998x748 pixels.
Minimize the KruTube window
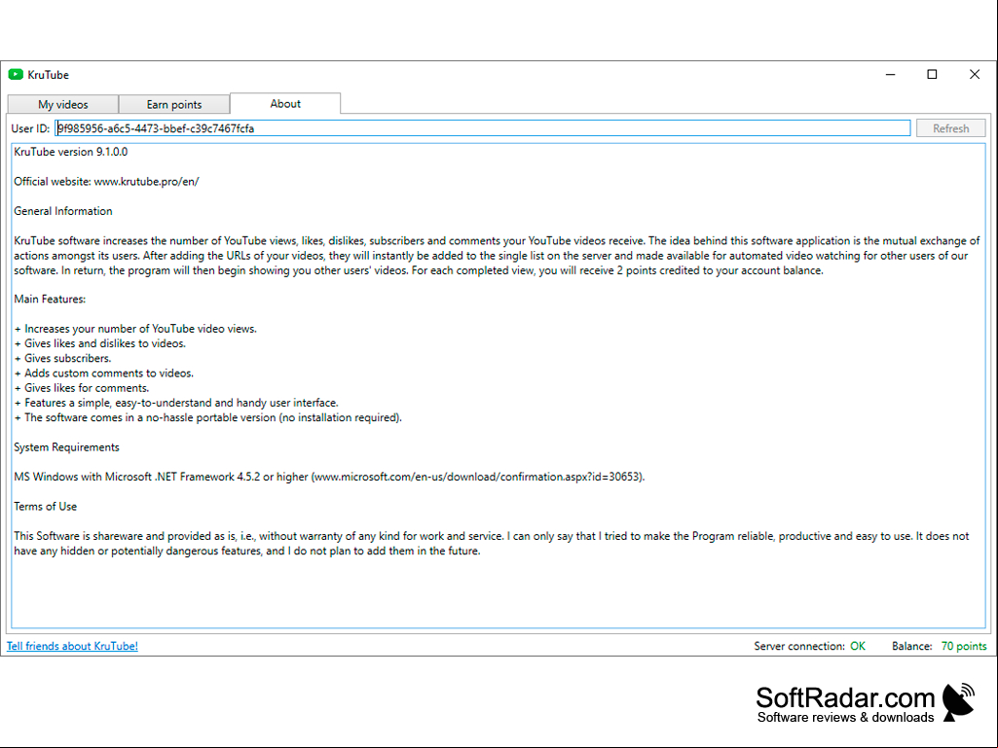click(891, 75)
